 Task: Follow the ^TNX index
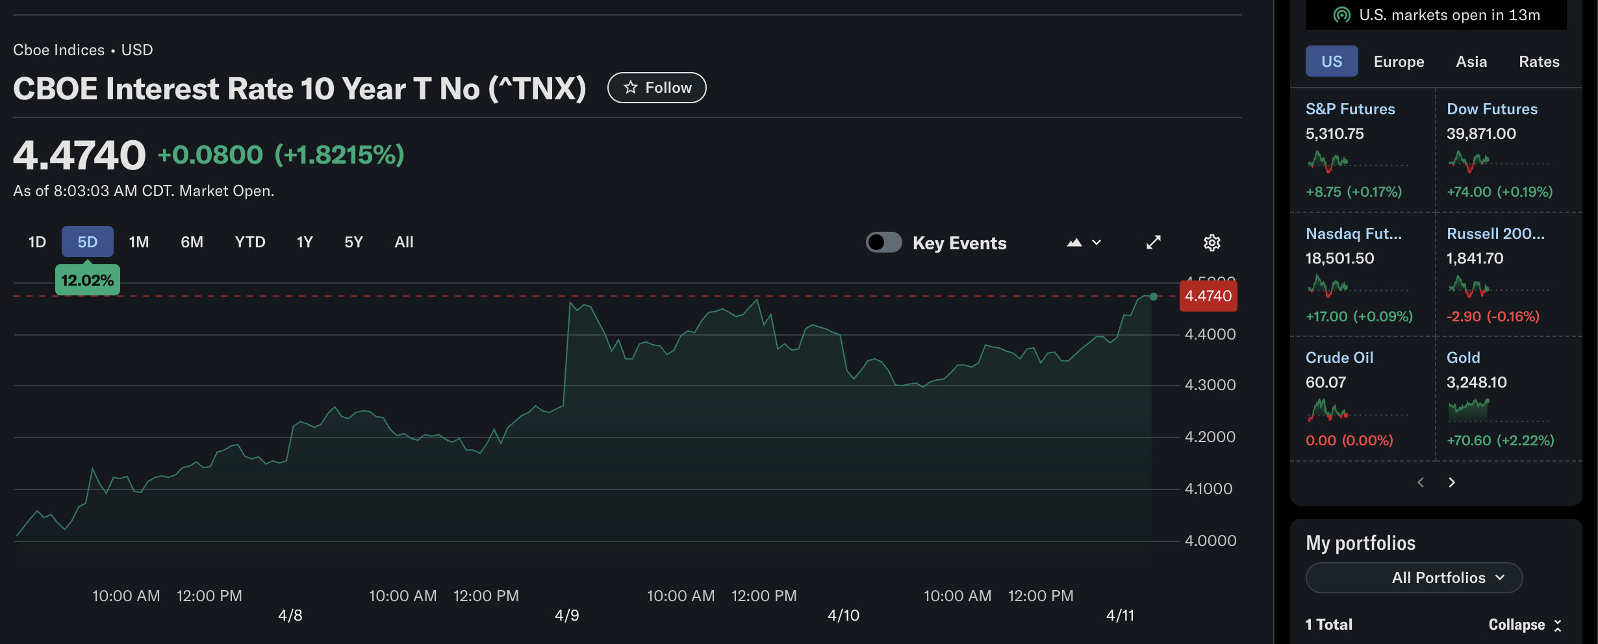(657, 88)
